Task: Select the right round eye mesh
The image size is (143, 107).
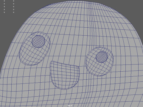Action: (100, 62)
